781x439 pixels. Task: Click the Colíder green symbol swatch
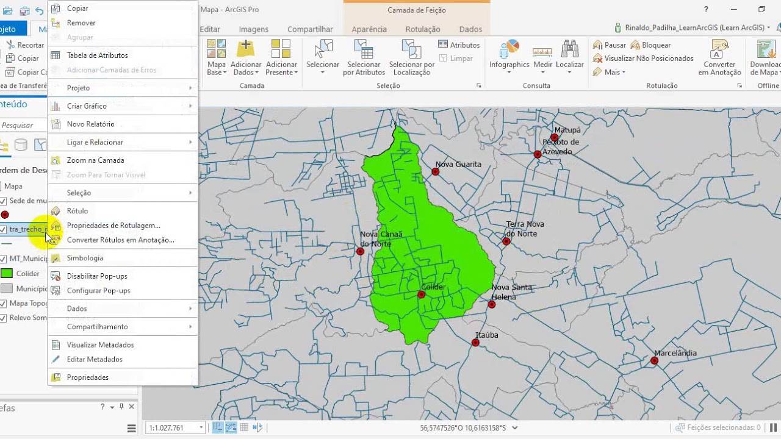click(x=7, y=273)
